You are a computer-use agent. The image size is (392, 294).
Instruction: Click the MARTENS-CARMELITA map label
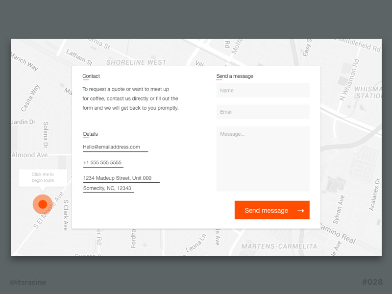click(x=279, y=246)
